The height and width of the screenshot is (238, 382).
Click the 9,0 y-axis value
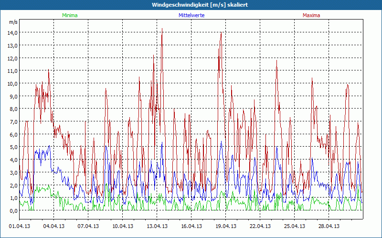13,96
